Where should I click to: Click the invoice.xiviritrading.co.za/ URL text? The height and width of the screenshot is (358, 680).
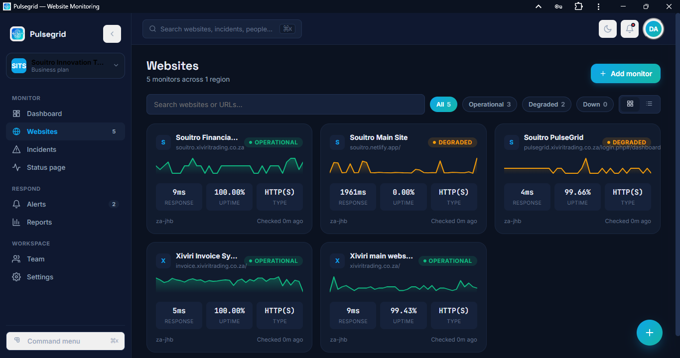pyautogui.click(x=211, y=266)
